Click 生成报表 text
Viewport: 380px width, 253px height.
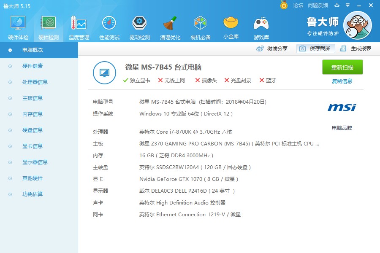[x=361, y=48]
